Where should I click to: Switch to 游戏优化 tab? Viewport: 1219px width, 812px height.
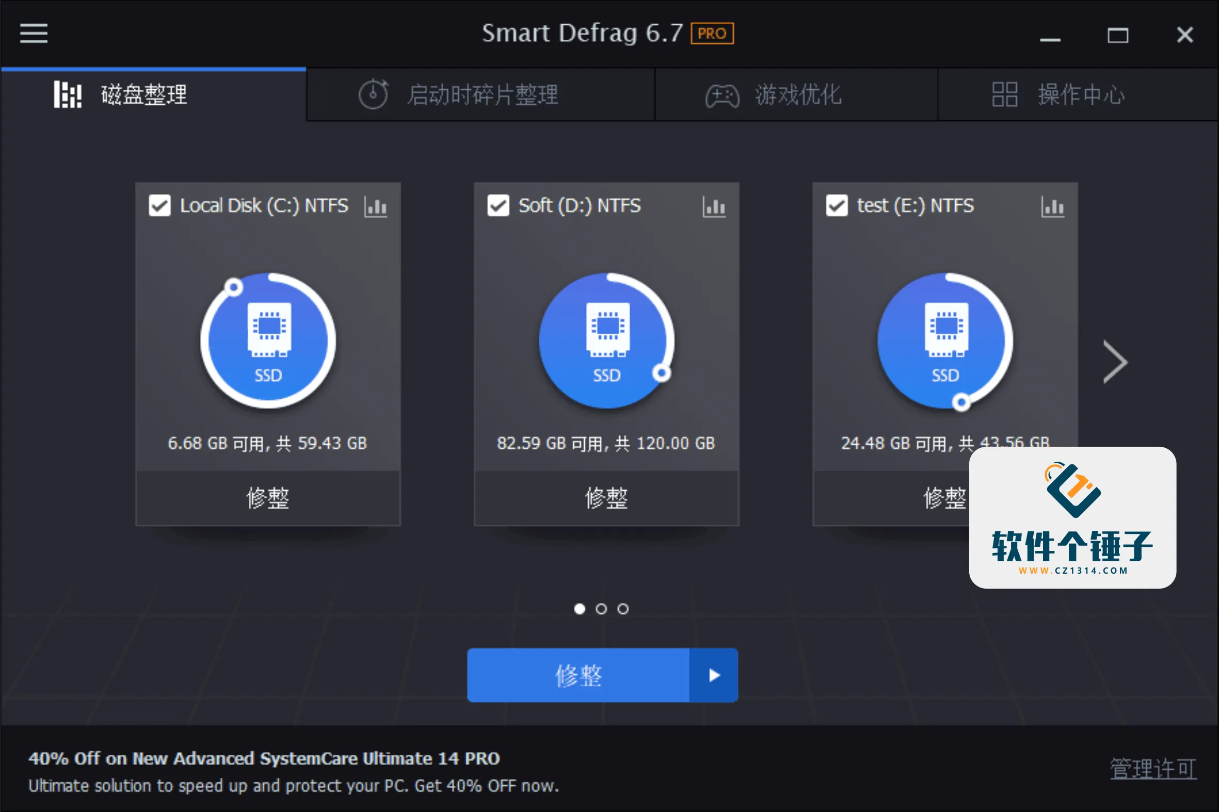point(796,95)
